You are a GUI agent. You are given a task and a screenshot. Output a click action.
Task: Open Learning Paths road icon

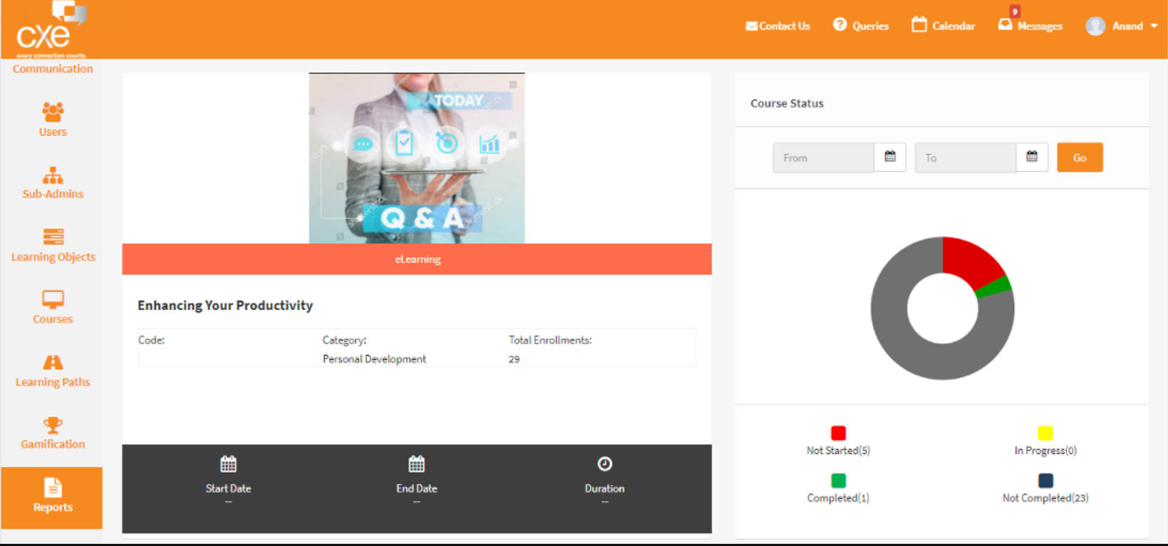[x=53, y=363]
